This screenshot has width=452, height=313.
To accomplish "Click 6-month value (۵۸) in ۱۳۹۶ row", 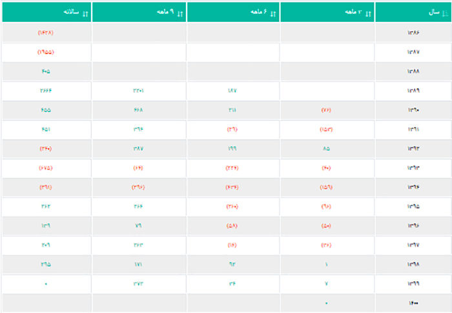I will (232, 226).
